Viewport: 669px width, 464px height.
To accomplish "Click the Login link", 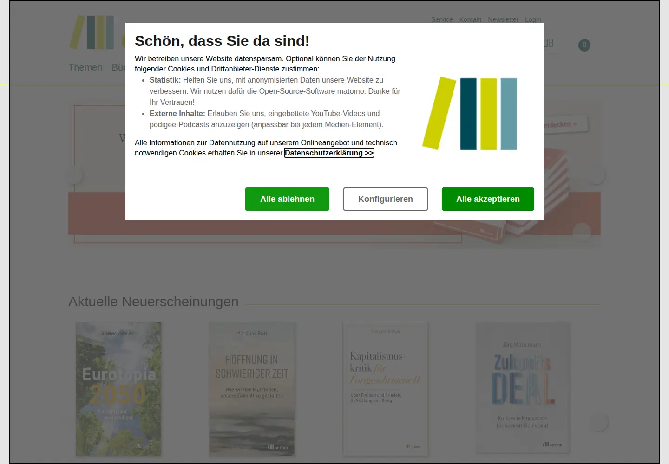I will coord(533,19).
